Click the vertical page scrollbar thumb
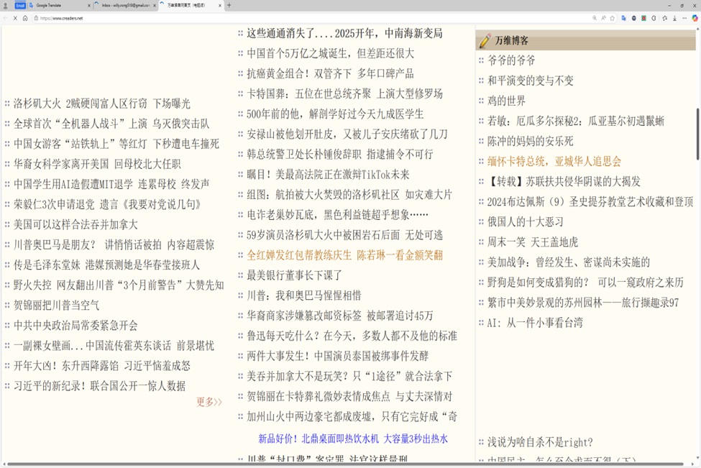The width and height of the screenshot is (701, 468). click(x=698, y=134)
